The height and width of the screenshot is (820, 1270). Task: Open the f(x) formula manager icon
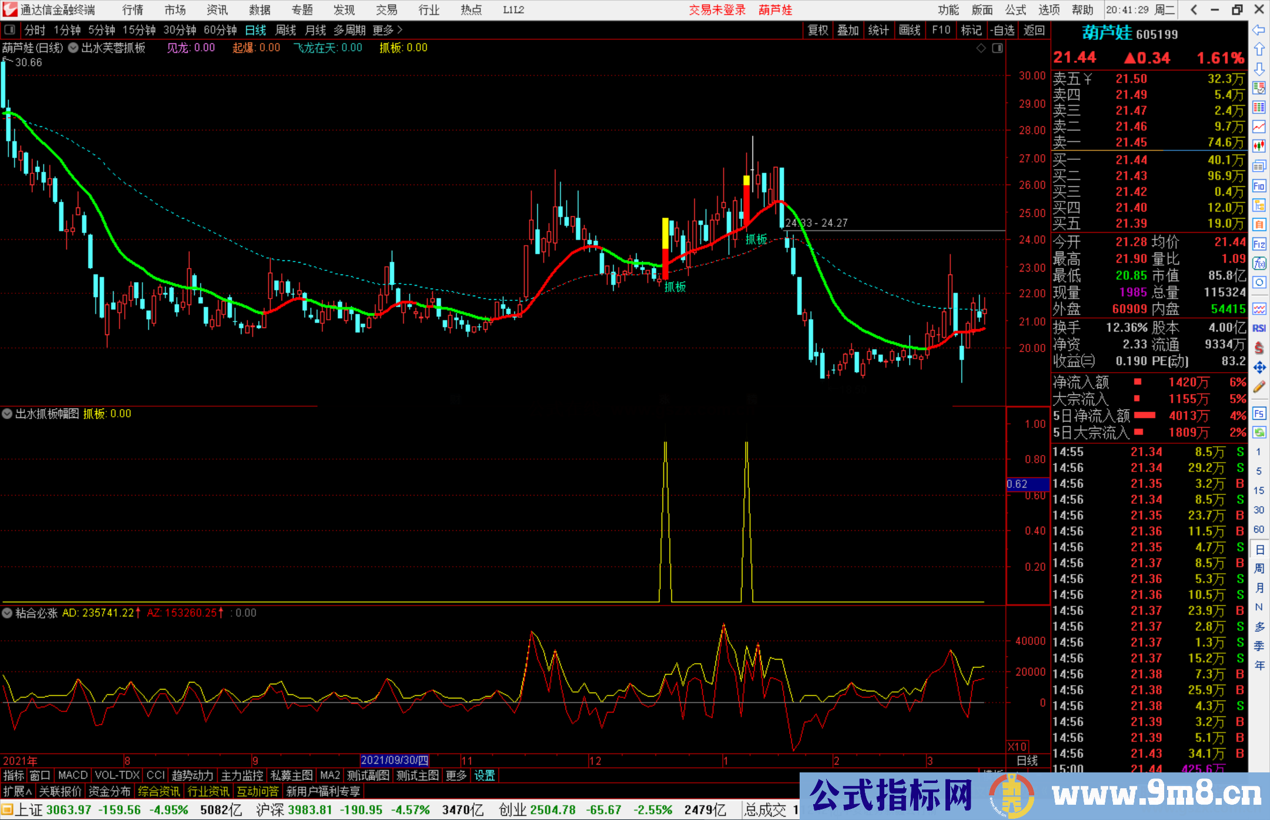pyautogui.click(x=1259, y=263)
